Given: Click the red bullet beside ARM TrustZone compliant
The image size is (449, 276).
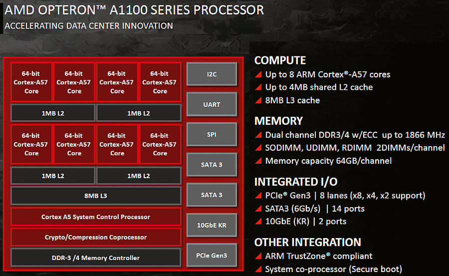Looking at the screenshot, I should (x=258, y=257).
